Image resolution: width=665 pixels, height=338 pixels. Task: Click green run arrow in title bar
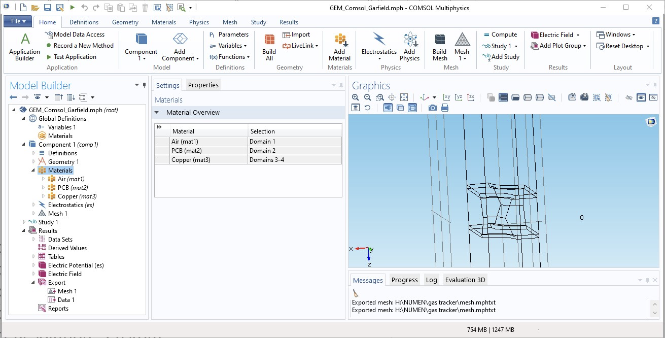click(x=72, y=8)
